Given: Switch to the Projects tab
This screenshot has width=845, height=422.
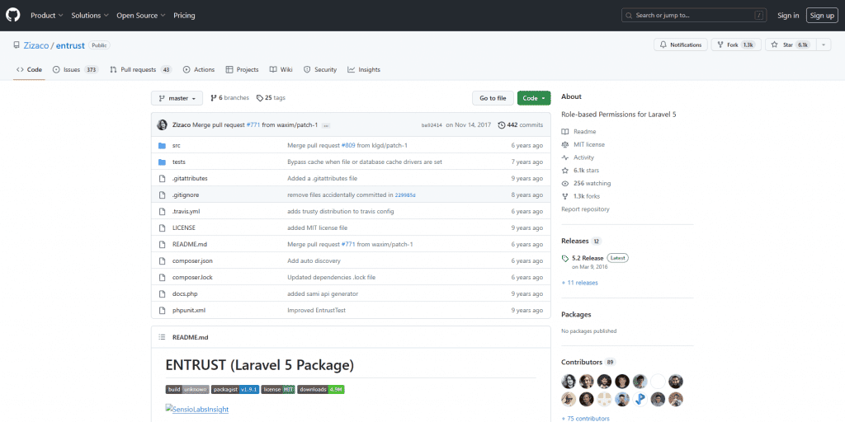Looking at the screenshot, I should click(x=242, y=70).
